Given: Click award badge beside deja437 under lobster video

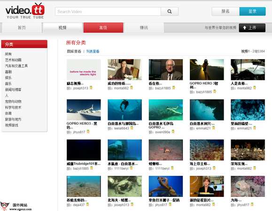Looking at the screenshot, I should point(87,204).
